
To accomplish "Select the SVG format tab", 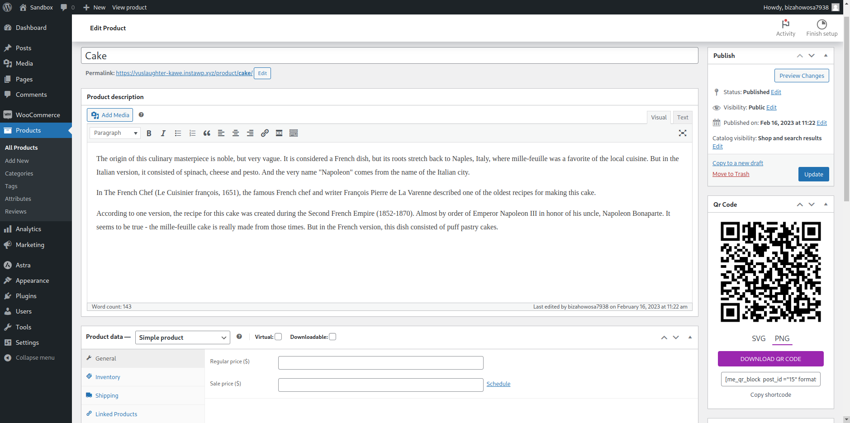I will [759, 338].
